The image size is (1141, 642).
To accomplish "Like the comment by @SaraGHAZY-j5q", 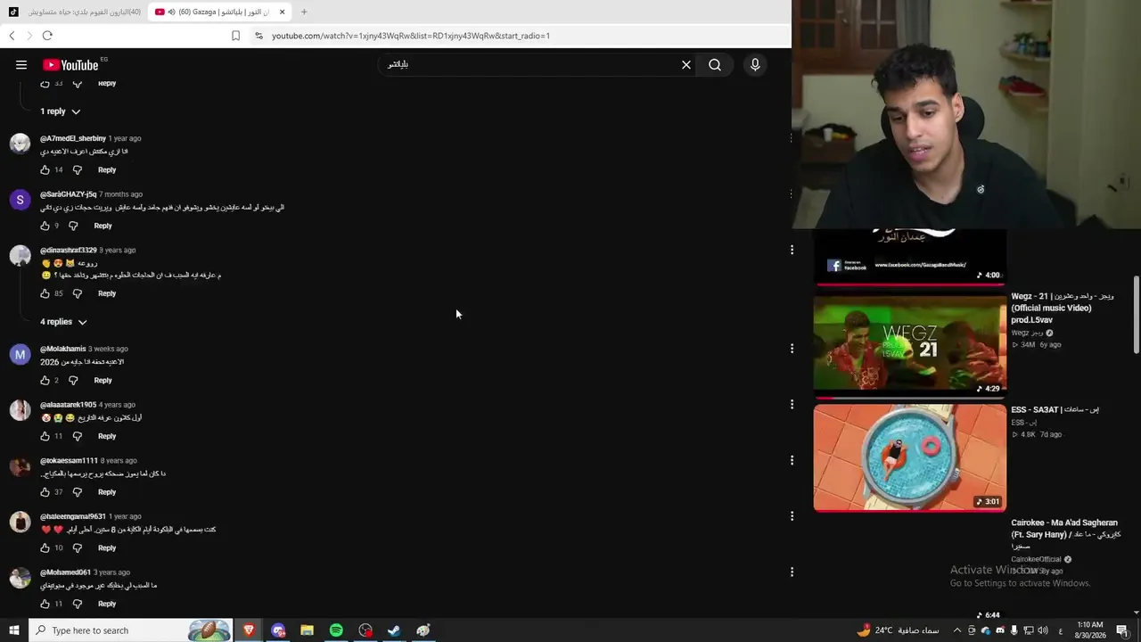I will pyautogui.click(x=45, y=226).
